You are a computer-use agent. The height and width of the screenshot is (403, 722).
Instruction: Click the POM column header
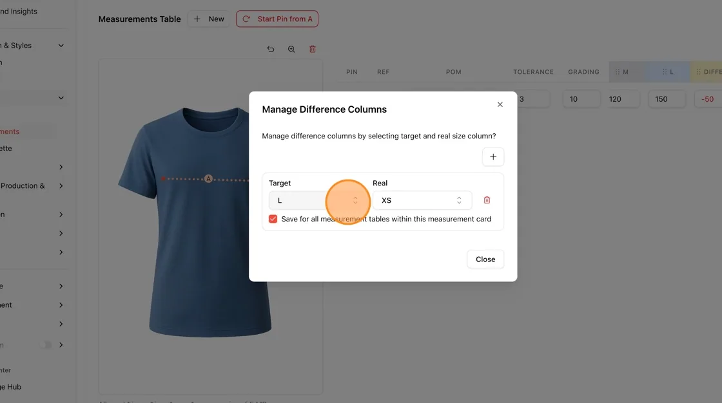[x=454, y=71]
